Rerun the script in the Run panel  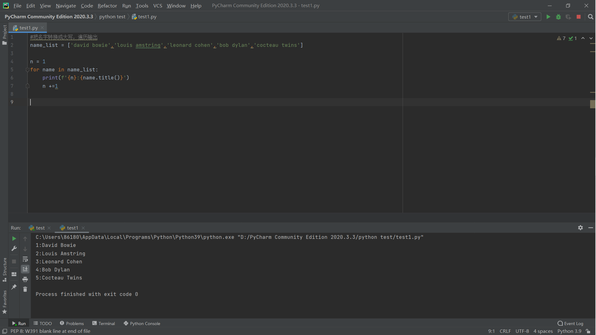tap(14, 239)
